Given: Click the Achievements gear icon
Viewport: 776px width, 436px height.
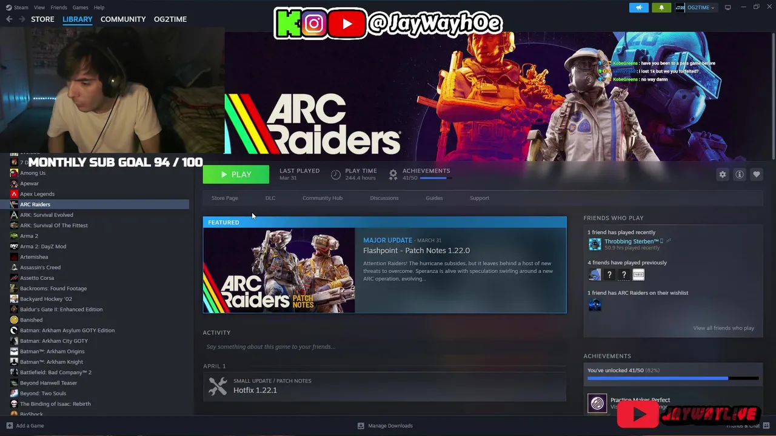Looking at the screenshot, I should click(x=393, y=174).
